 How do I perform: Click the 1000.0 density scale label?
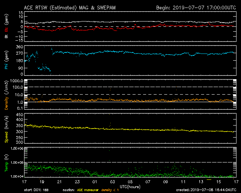[17, 81]
